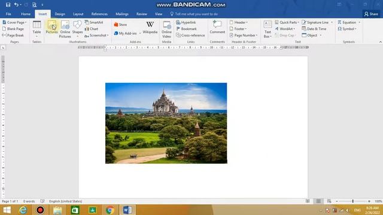The height and width of the screenshot is (215, 383).
Task: Insert a Chart
Action: [92, 29]
